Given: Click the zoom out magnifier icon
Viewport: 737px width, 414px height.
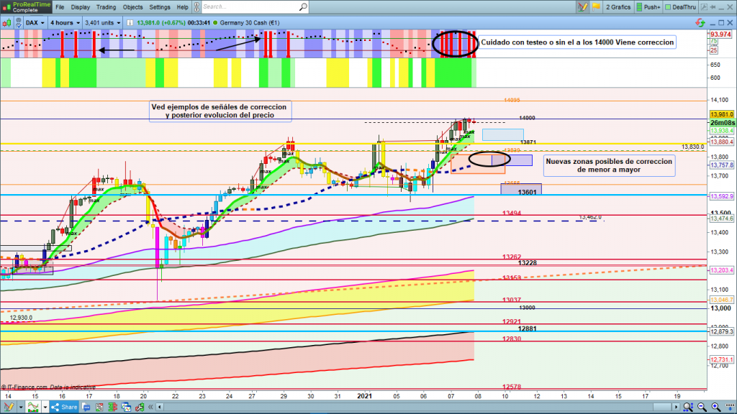Looking at the screenshot, I should pos(700,408).
